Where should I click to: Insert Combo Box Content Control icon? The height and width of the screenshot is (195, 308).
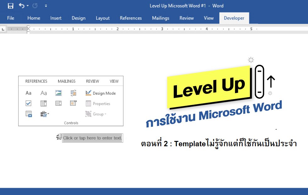pos(43,103)
